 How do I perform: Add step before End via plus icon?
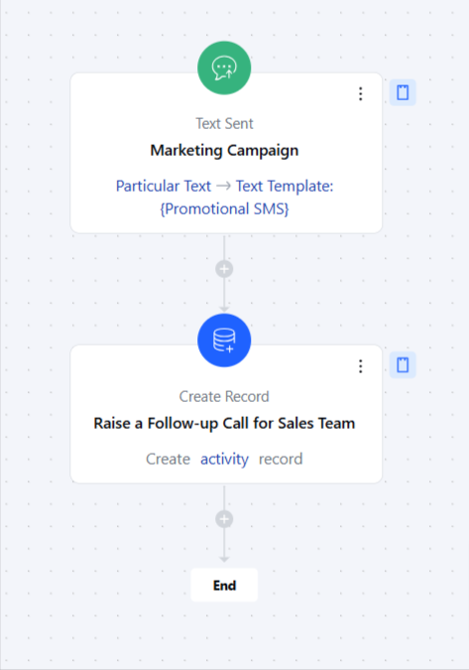pos(224,519)
